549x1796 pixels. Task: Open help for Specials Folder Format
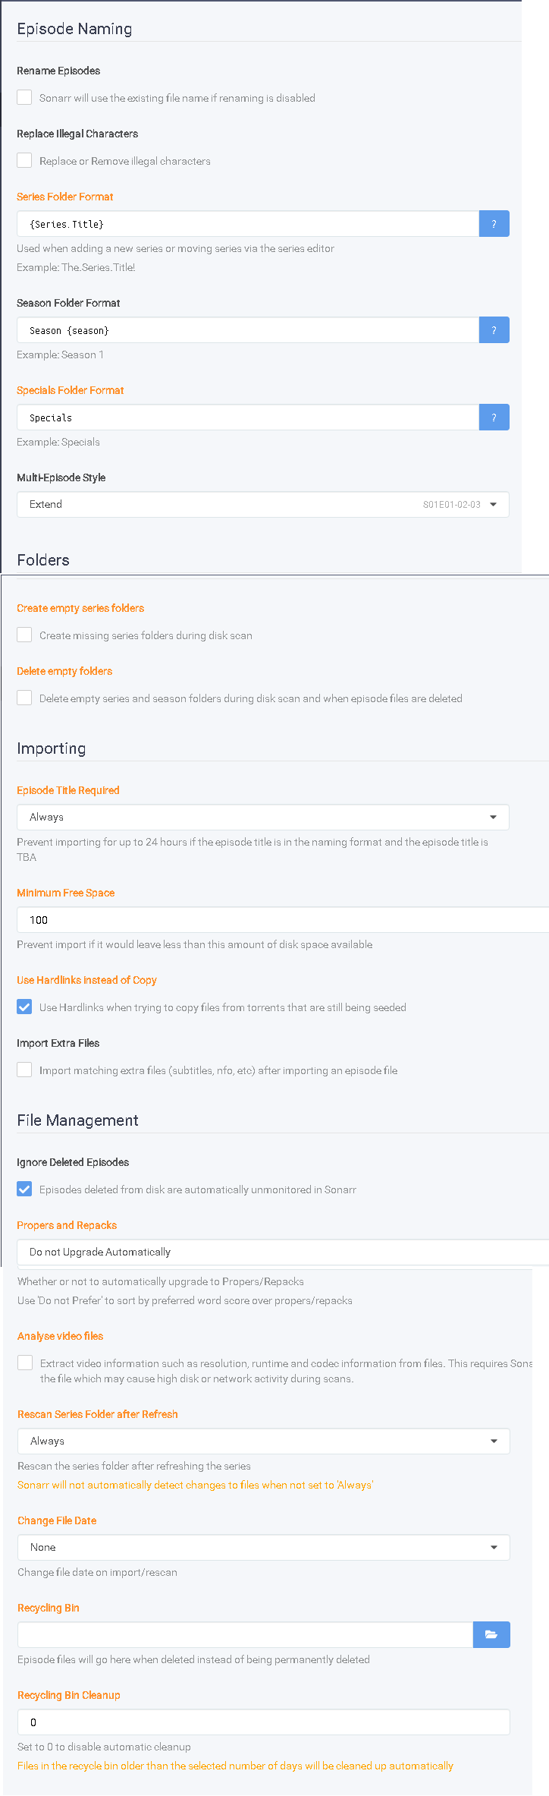pyautogui.click(x=494, y=417)
